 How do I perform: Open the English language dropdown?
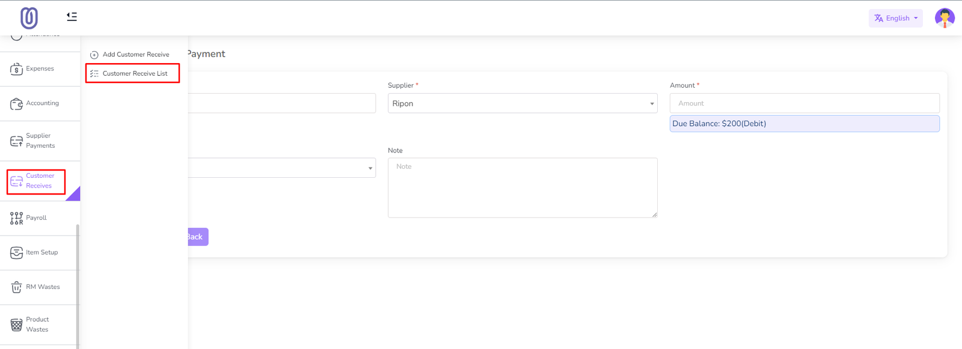point(895,18)
